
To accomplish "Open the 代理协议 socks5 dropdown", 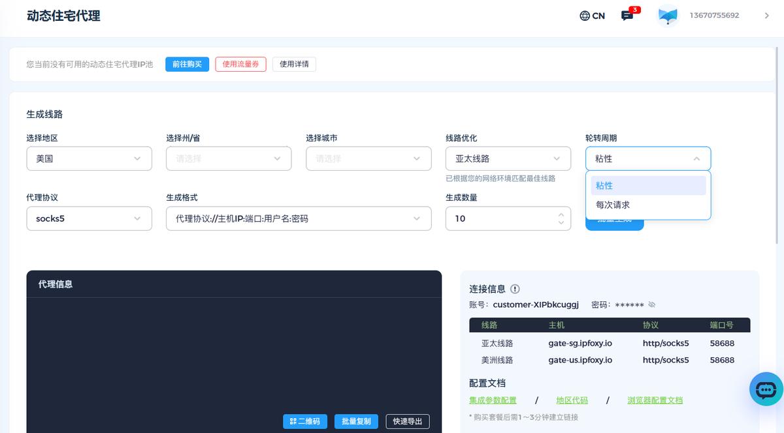I will (89, 218).
